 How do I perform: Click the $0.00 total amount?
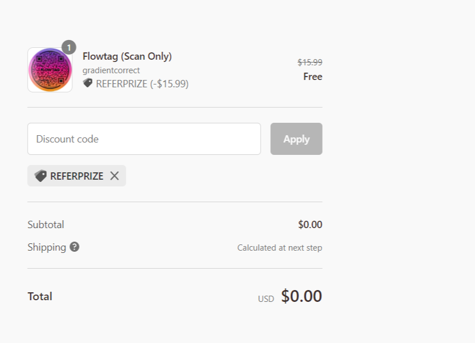coord(301,296)
